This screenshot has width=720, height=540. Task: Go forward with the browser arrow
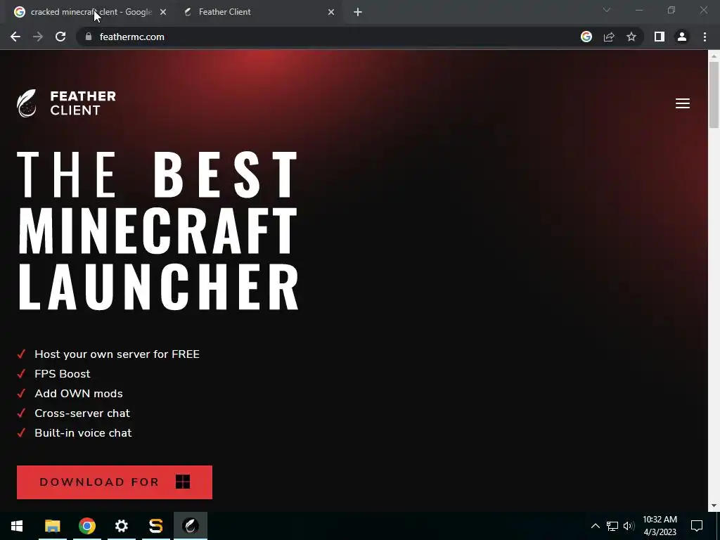pyautogui.click(x=38, y=37)
